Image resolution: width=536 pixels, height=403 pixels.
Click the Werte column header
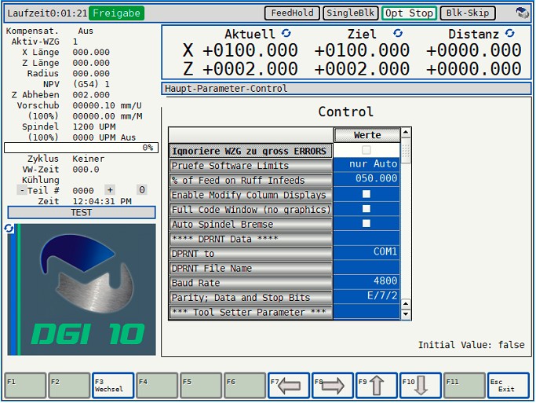coord(366,135)
